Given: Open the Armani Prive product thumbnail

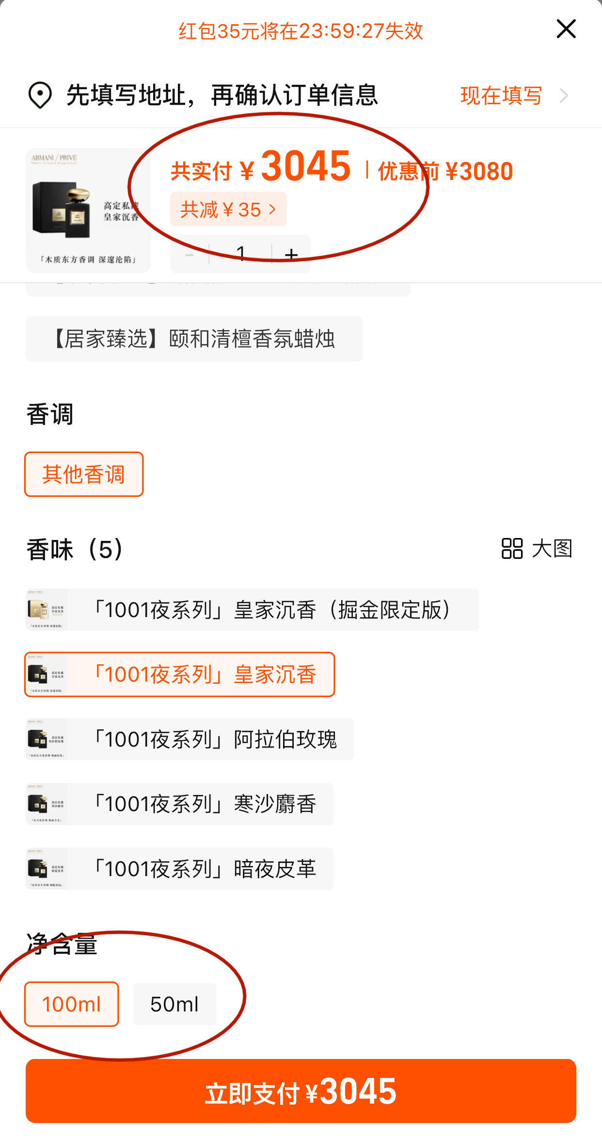Looking at the screenshot, I should pyautogui.click(x=88, y=210).
